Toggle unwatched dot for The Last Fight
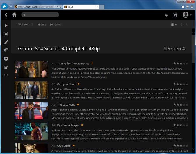196x154 pixels. point(78,104)
